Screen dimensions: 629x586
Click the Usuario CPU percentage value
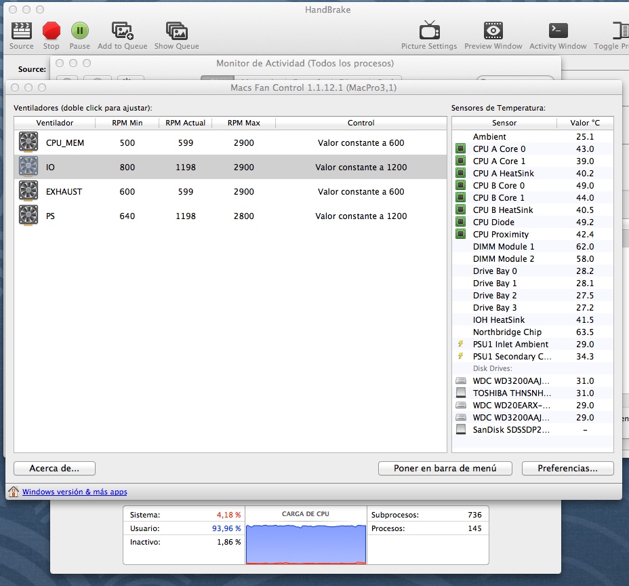(226, 528)
